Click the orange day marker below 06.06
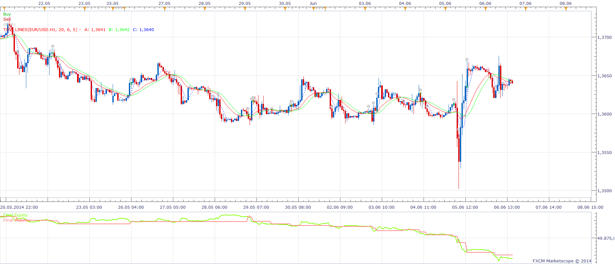Image resolution: width=615 pixels, height=264 pixels. 485,9
